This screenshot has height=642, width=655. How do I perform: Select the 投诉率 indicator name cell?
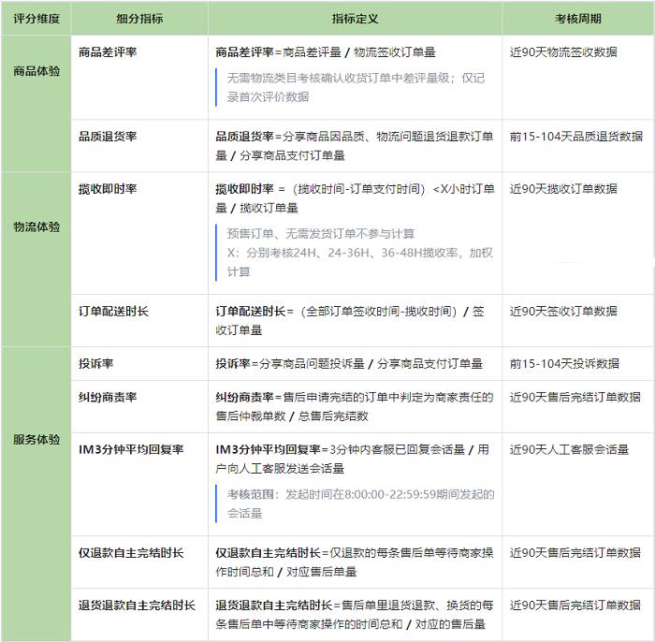click(96, 363)
